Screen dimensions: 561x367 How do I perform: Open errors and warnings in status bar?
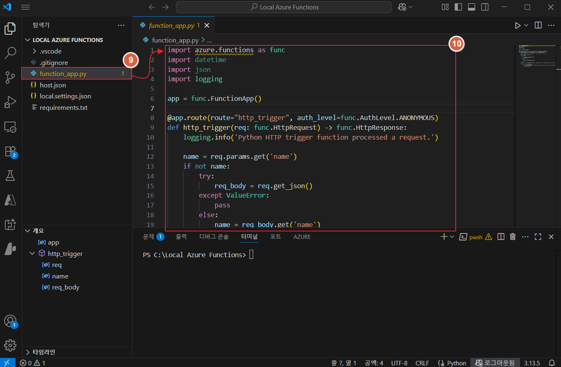point(33,363)
